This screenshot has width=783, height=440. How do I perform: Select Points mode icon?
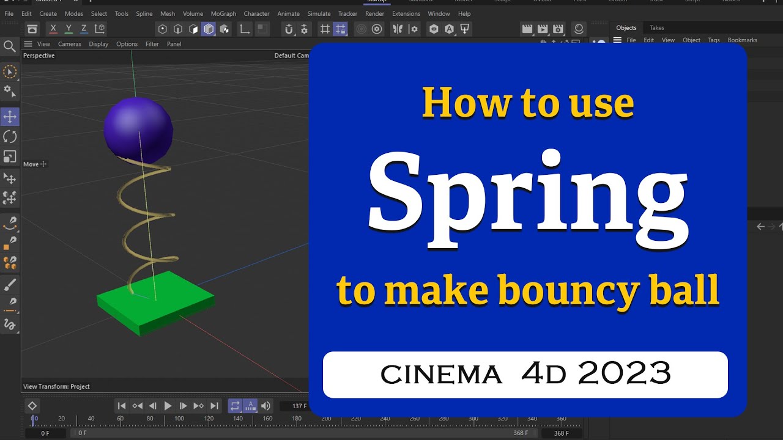click(163, 29)
